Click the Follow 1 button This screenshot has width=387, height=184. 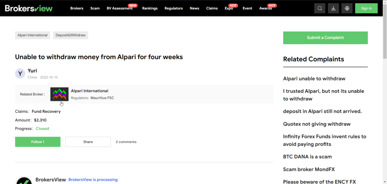coord(38,142)
